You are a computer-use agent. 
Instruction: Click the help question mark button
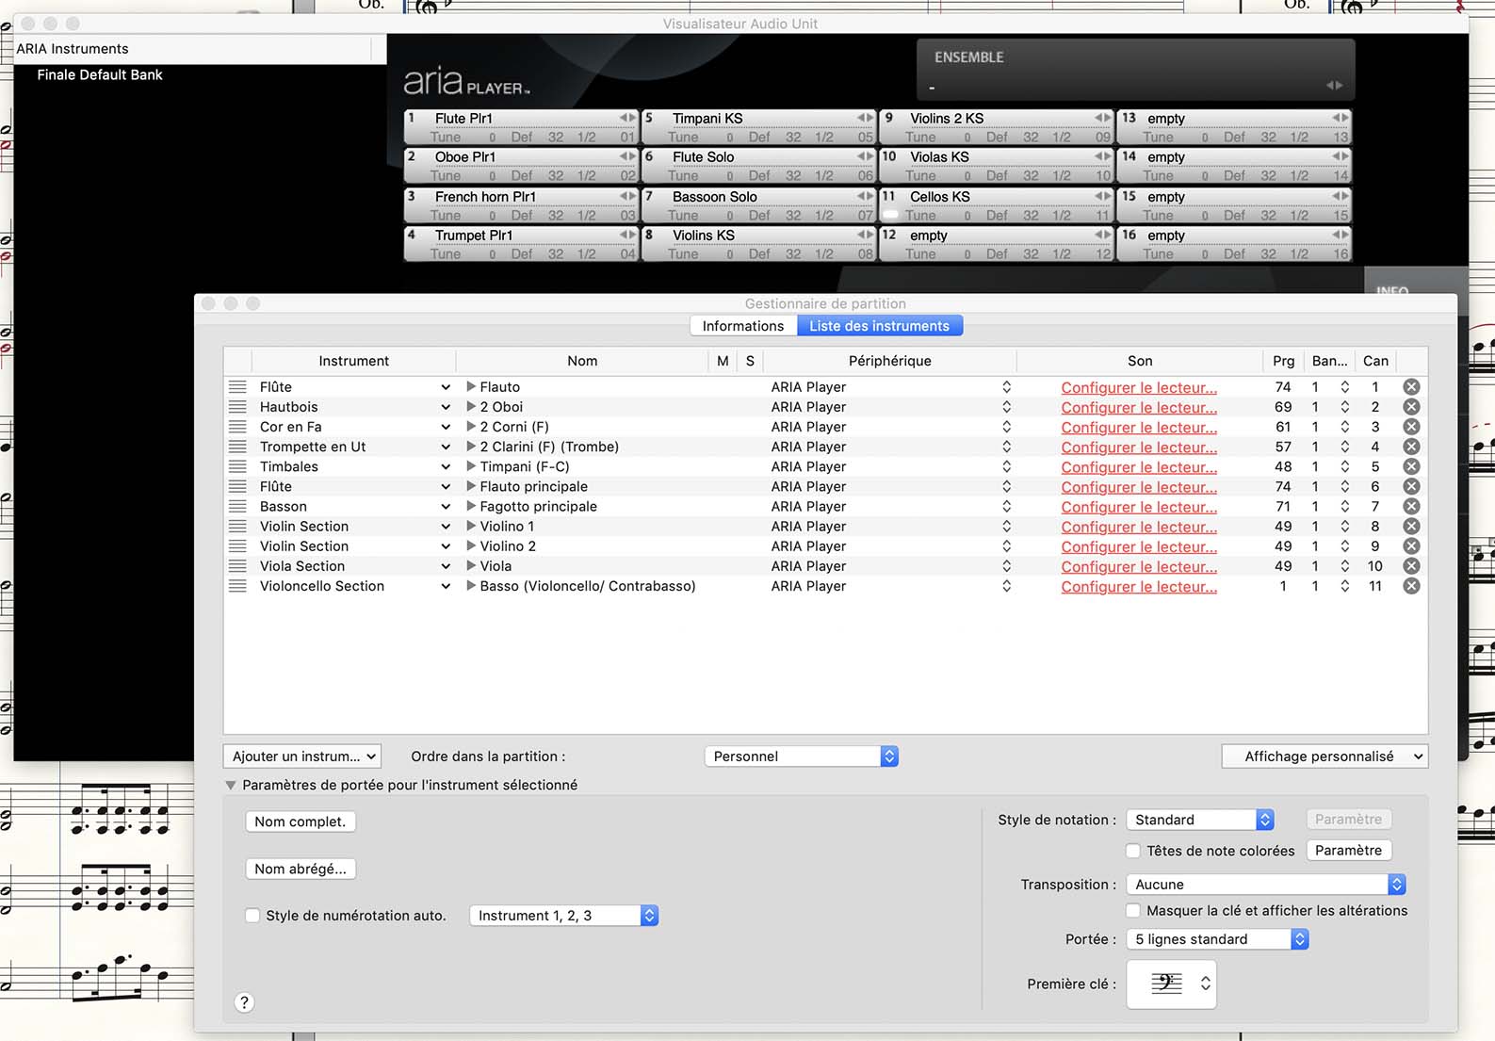pos(244,1002)
